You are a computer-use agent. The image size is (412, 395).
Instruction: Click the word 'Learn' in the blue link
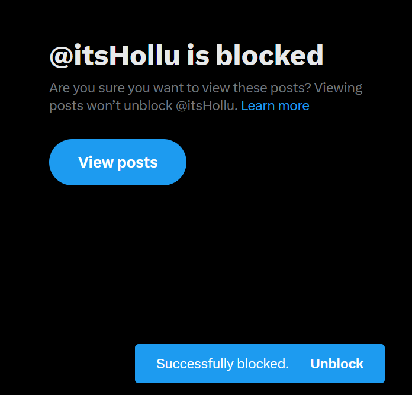[257, 105]
